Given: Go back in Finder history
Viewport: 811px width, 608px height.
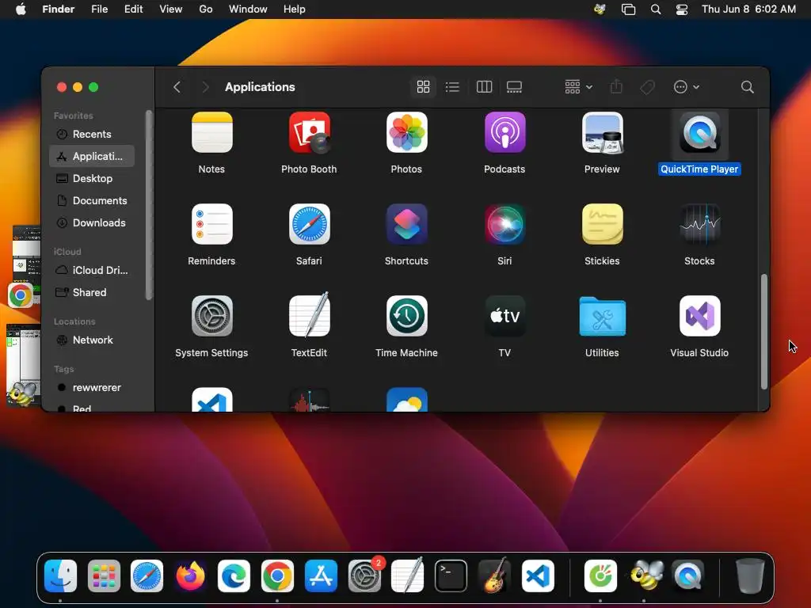Looking at the screenshot, I should [x=177, y=87].
